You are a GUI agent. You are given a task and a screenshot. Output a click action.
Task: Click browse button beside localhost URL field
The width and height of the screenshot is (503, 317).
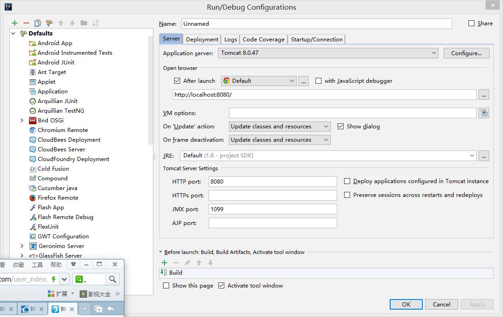coord(484,95)
